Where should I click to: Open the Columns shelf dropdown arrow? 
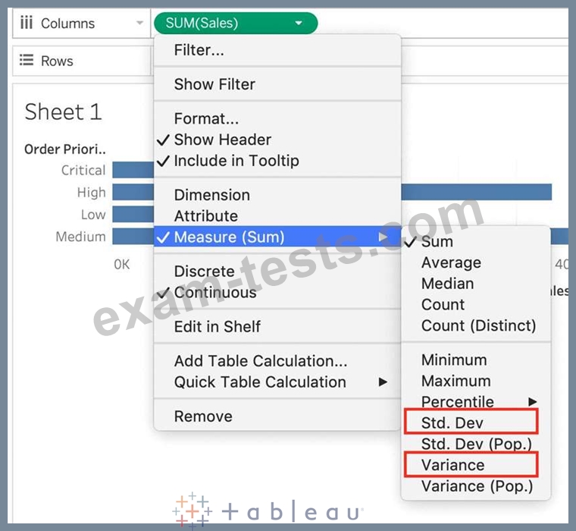pyautogui.click(x=139, y=24)
